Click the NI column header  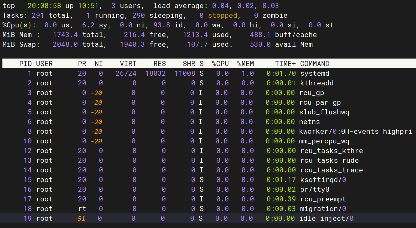point(99,64)
